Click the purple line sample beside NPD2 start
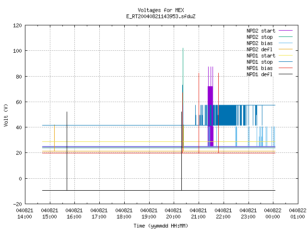The width and height of the screenshot is (307, 230). click(285, 31)
